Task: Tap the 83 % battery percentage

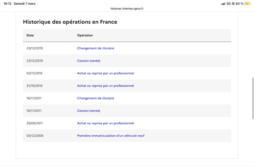Action: 239,3
